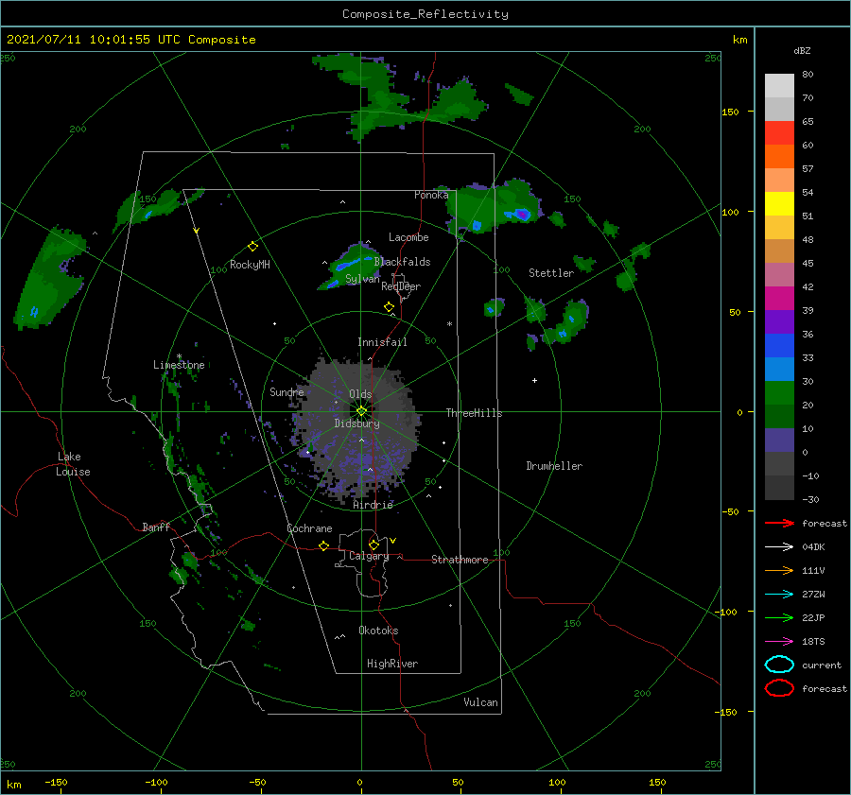Image resolution: width=851 pixels, height=795 pixels.
Task: Click the RockyMH label
Action: tap(250, 265)
